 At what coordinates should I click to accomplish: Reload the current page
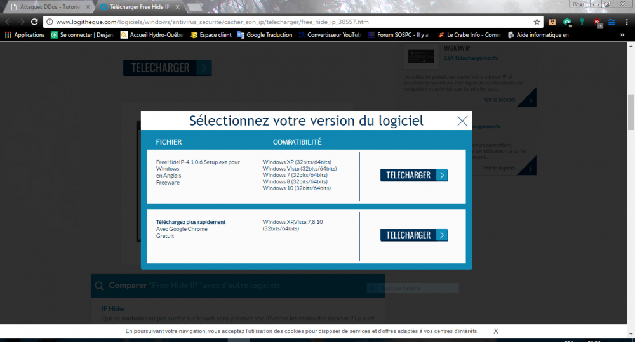(x=34, y=22)
